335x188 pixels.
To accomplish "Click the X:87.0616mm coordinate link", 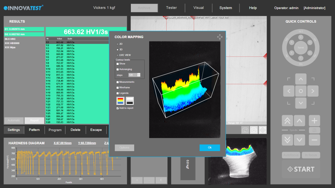I will tap(62, 143).
